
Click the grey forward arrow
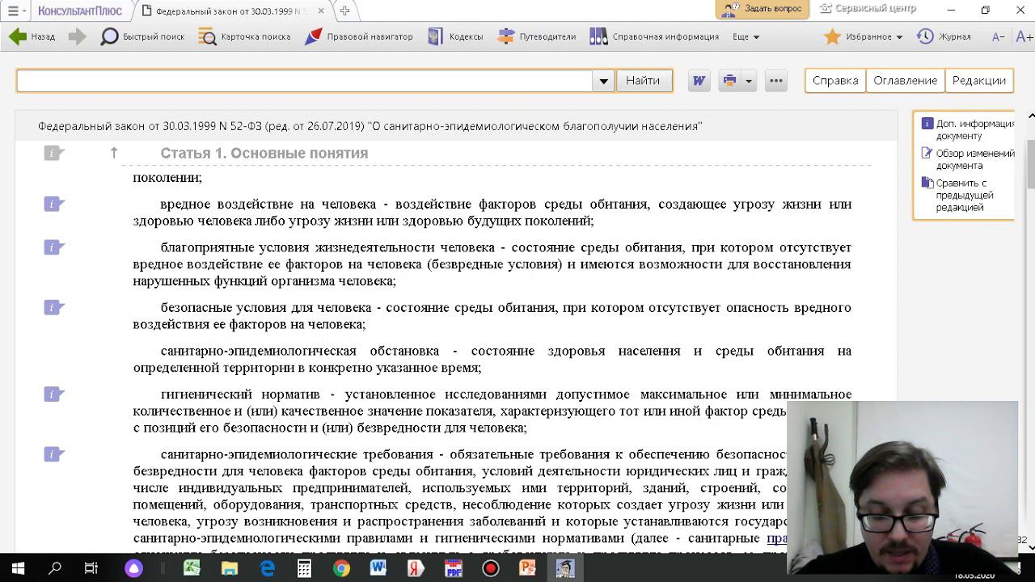[78, 36]
